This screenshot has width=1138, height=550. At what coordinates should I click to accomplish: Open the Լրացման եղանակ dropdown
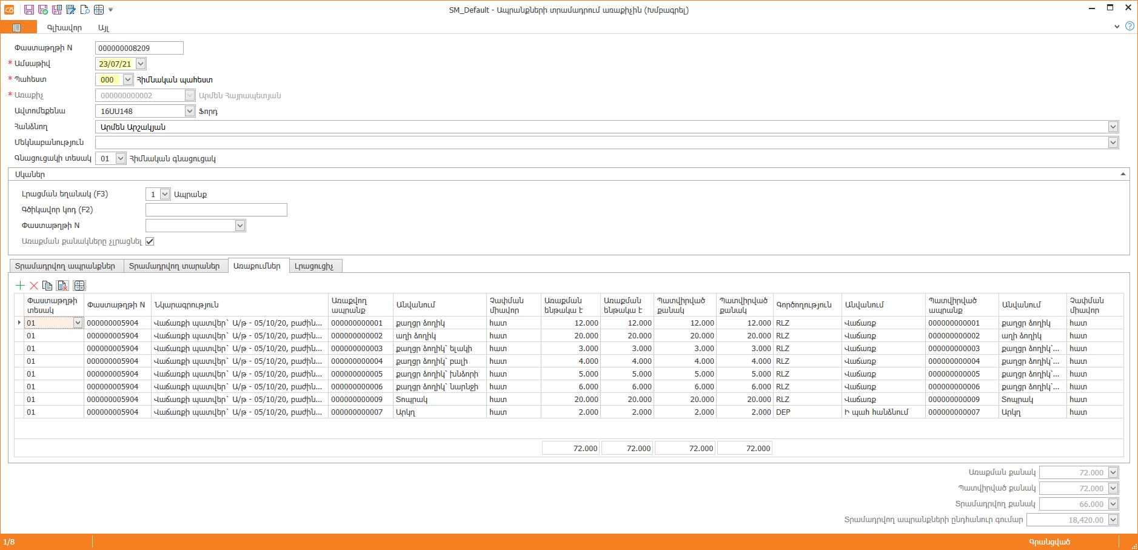point(165,194)
